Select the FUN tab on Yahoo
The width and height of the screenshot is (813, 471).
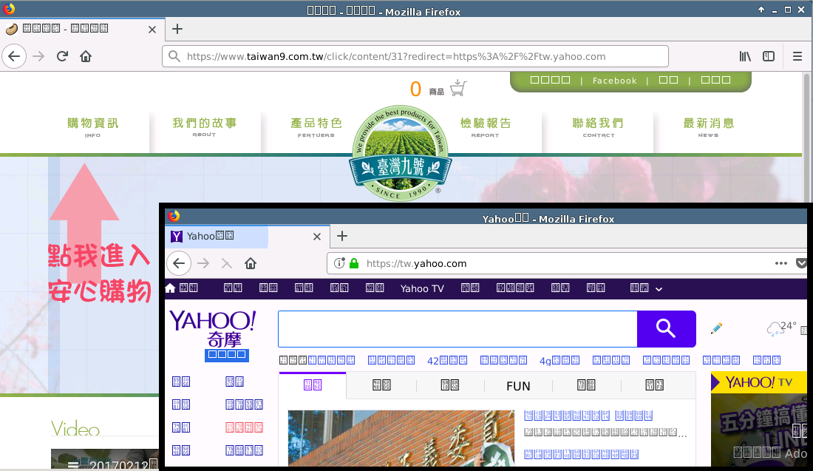pyautogui.click(x=518, y=386)
